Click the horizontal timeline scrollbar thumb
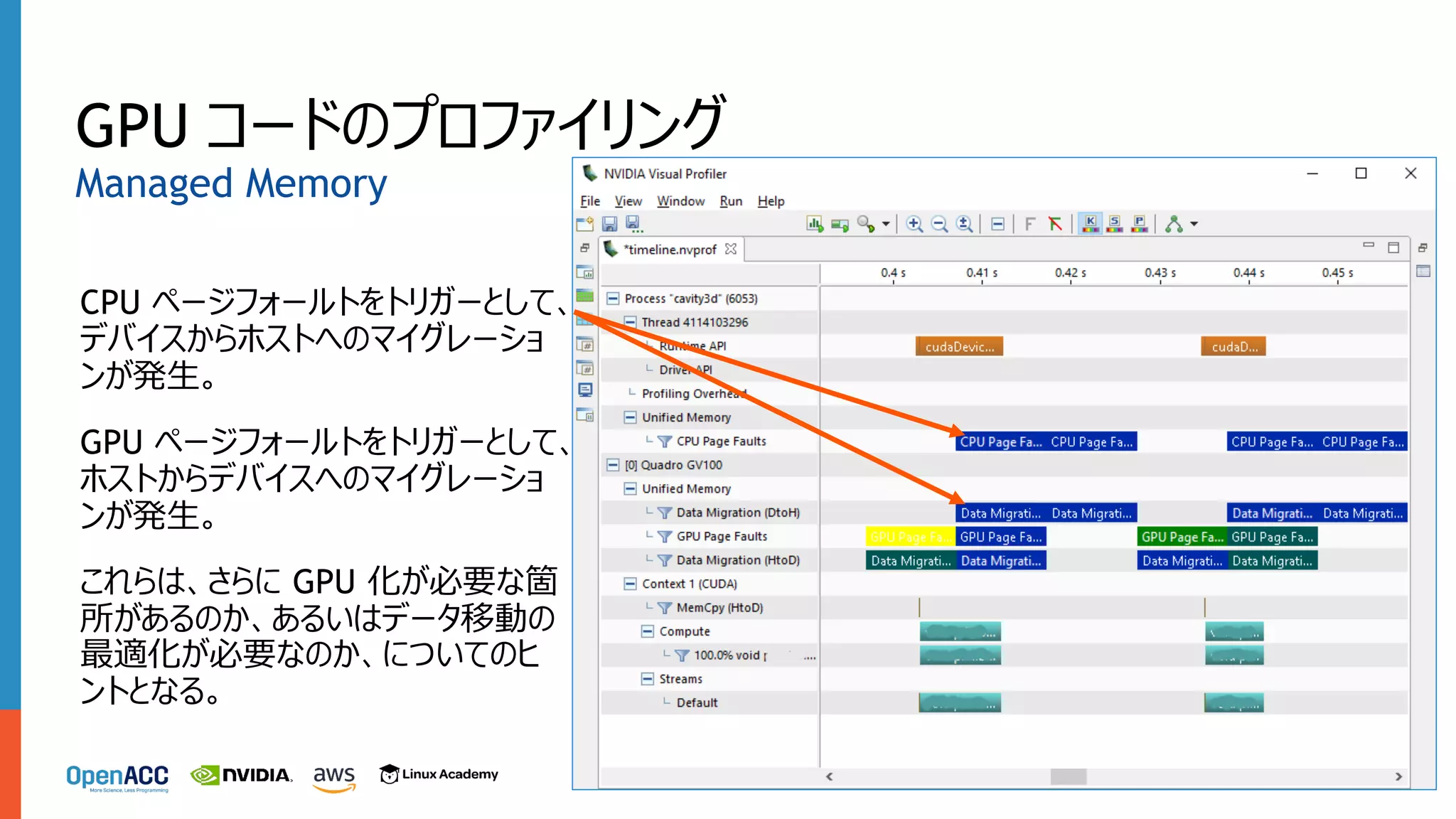The height and width of the screenshot is (819, 1456). click(x=1068, y=777)
